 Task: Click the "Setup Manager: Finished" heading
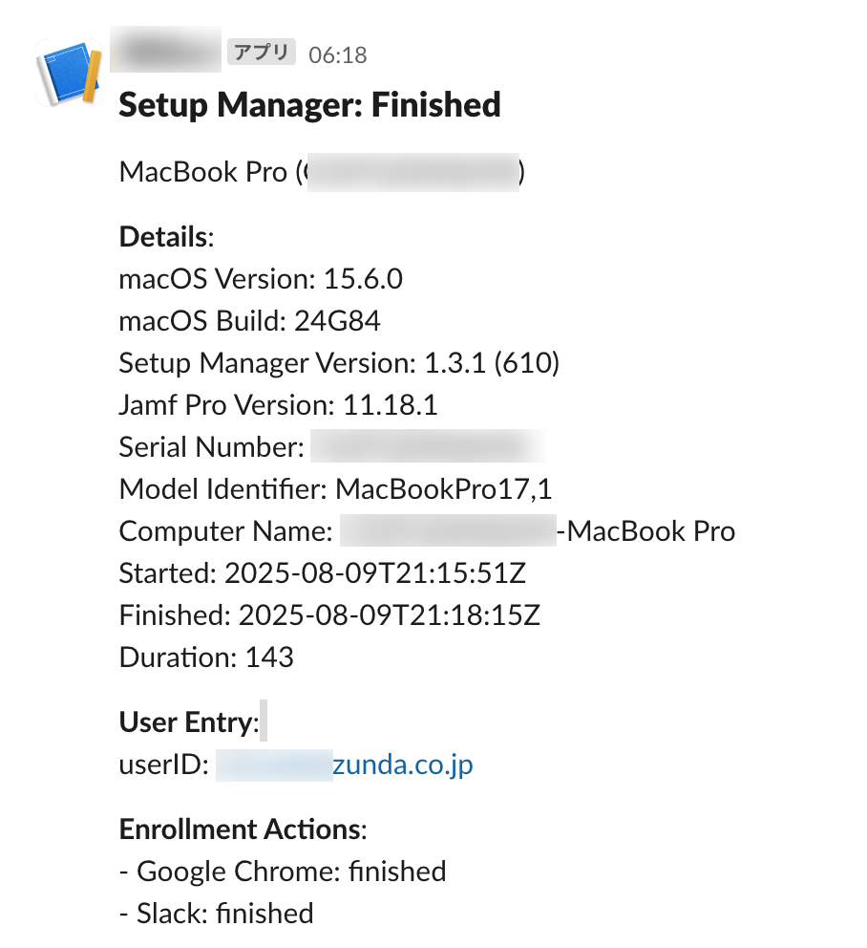[309, 104]
